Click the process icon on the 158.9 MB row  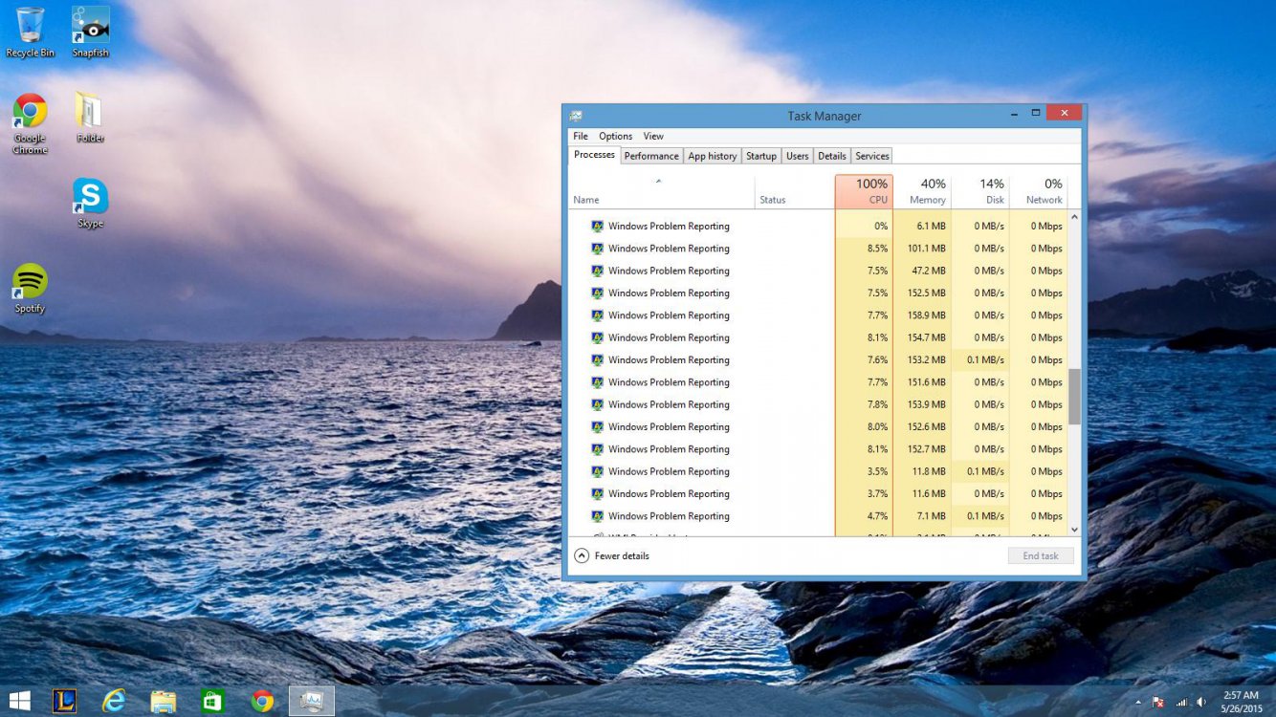click(598, 315)
